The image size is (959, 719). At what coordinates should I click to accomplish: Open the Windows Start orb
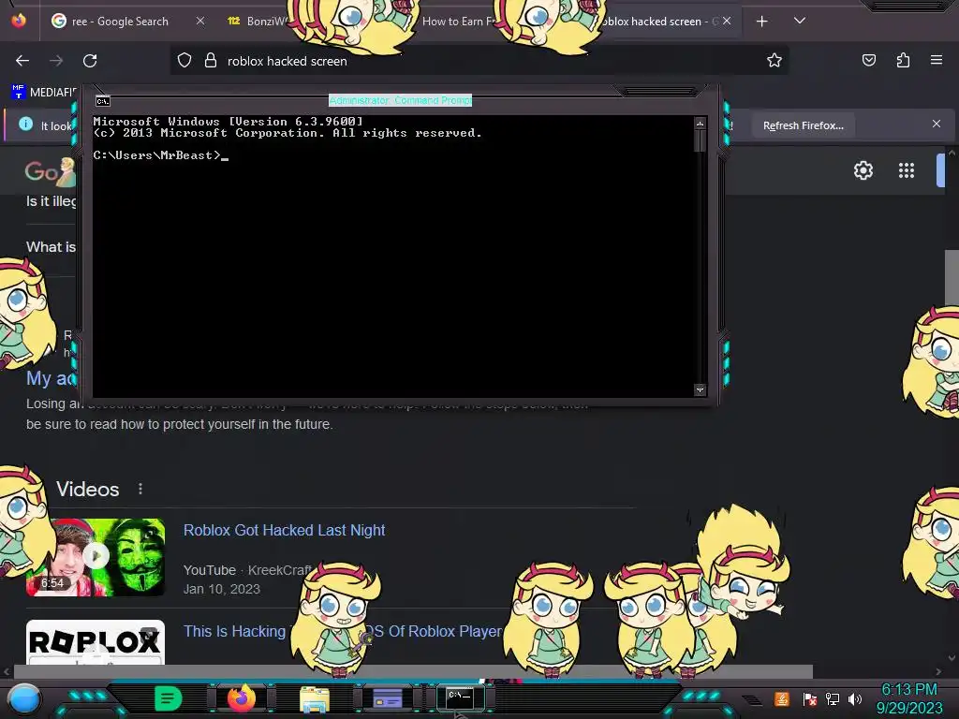click(24, 699)
